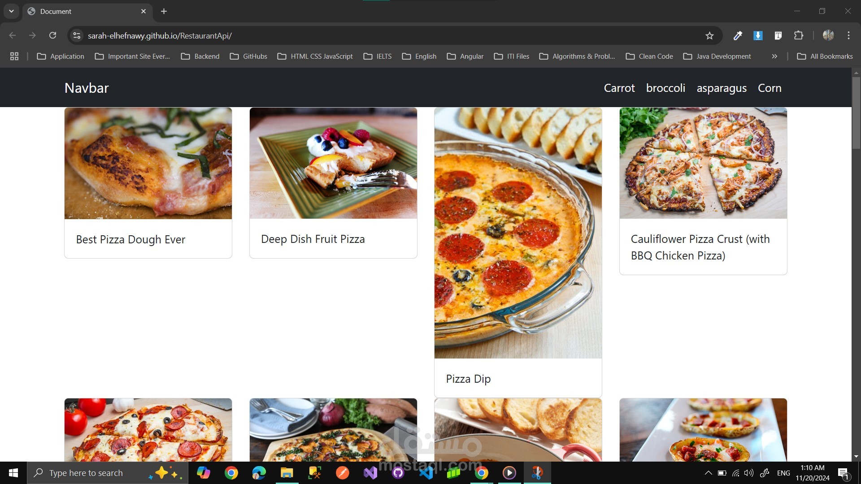Open the Application bookmarks folder
Viewport: 861px width, 484px height.
[x=61, y=56]
